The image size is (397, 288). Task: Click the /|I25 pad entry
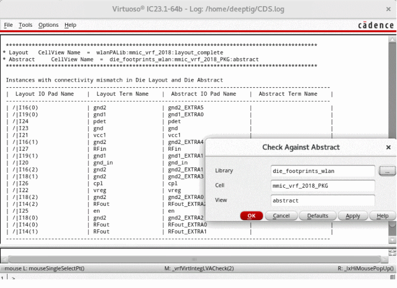[21, 211]
